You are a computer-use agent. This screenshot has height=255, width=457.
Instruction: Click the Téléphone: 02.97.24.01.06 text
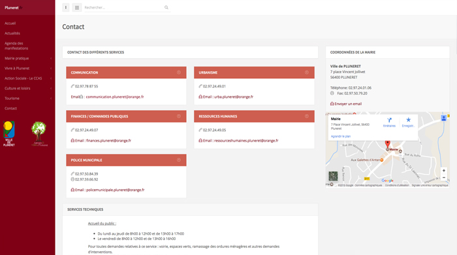point(351,87)
